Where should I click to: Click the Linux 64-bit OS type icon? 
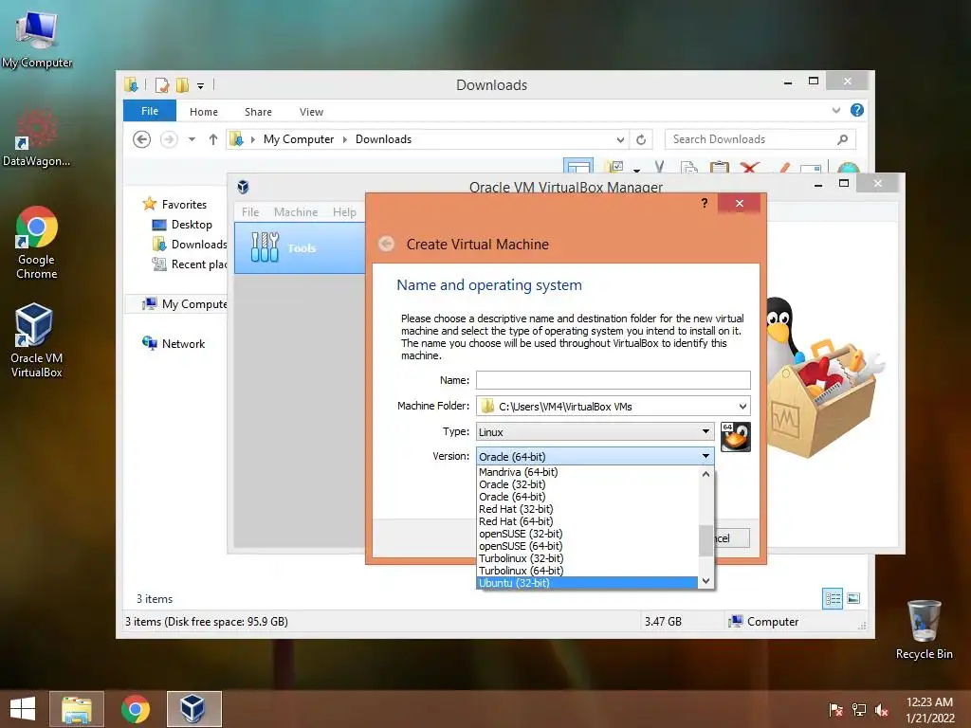point(736,436)
